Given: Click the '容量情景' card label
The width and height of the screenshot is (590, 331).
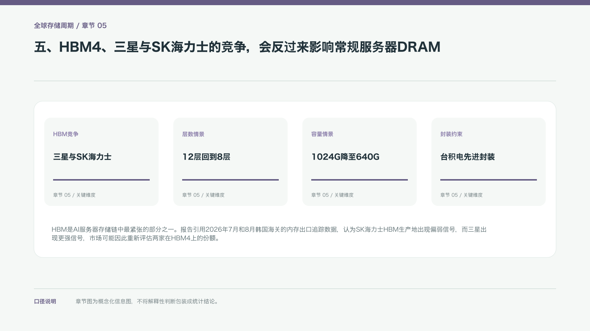Looking at the screenshot, I should pos(322,134).
